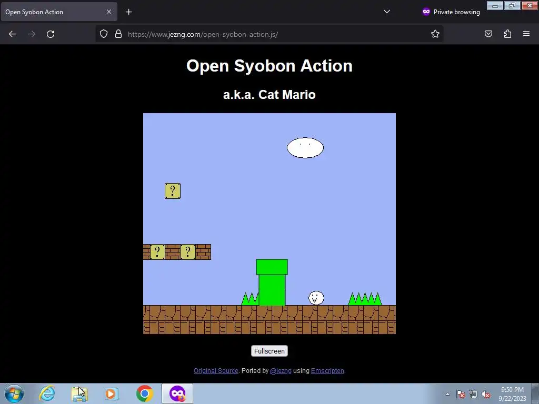Open the @jezng link
Screen dimensions: 539x404
[x=281, y=371]
